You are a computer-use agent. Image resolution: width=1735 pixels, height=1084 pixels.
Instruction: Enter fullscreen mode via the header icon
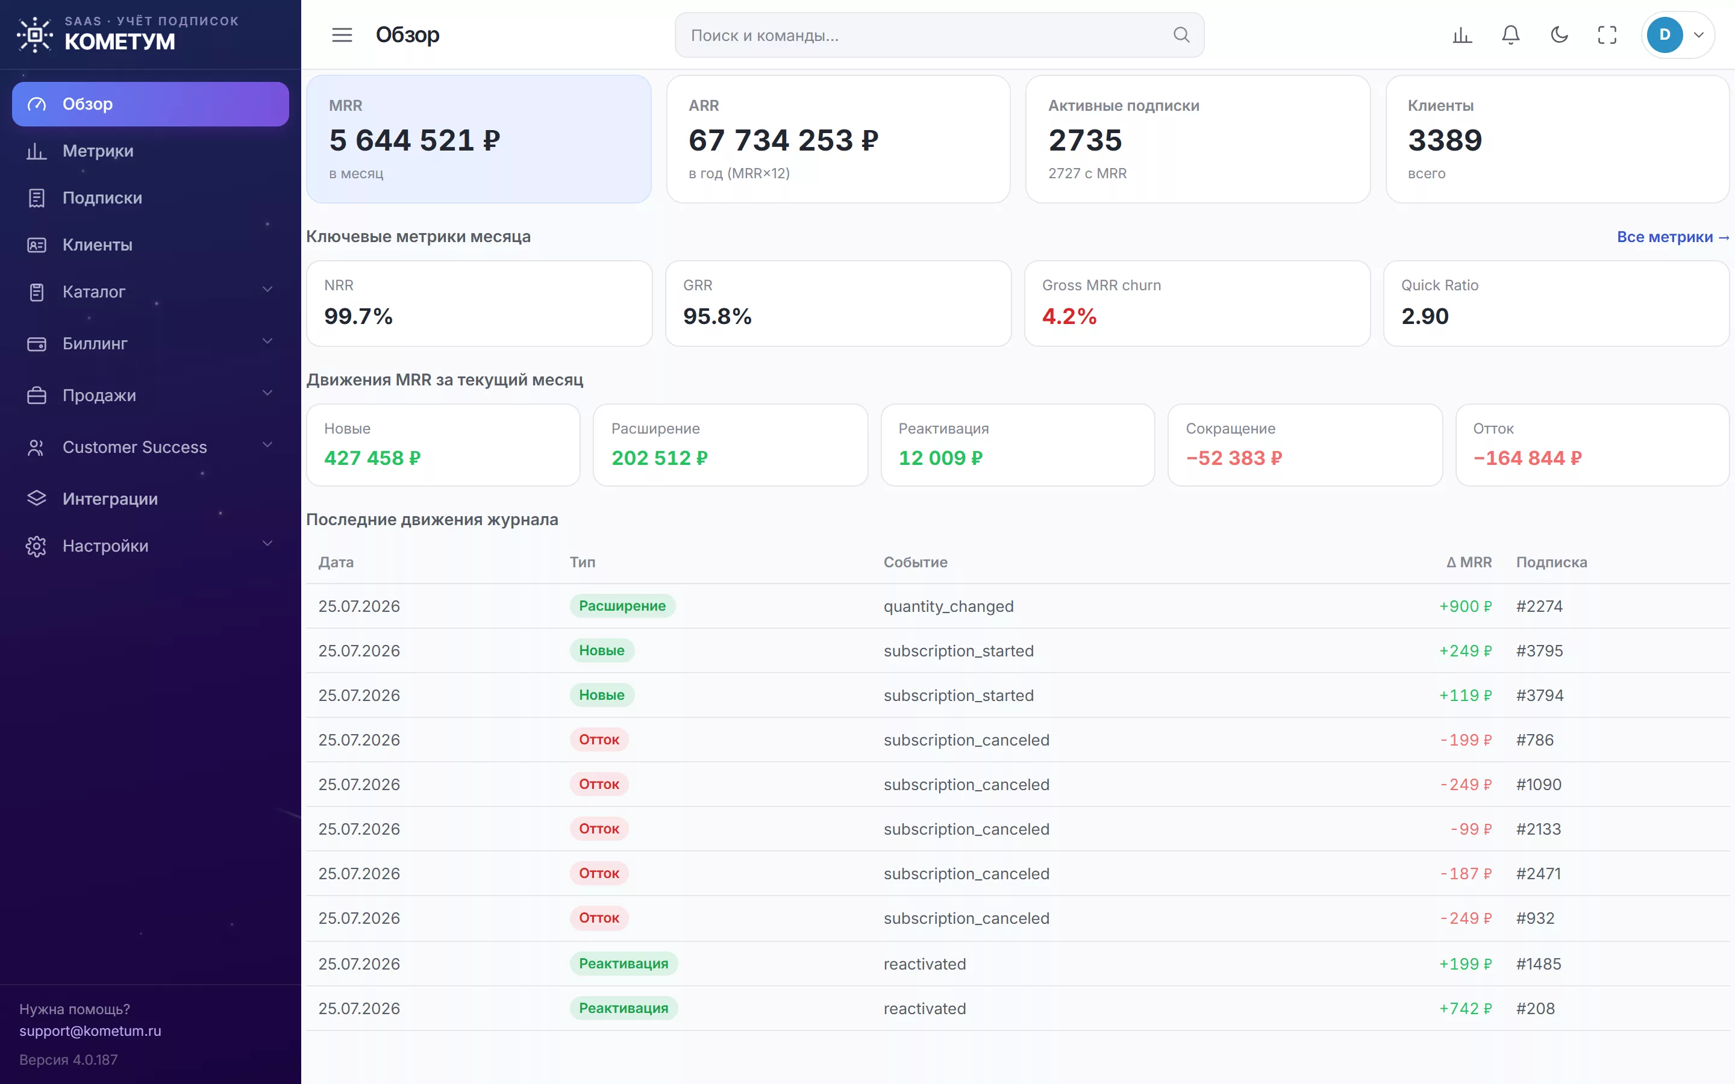click(1607, 34)
